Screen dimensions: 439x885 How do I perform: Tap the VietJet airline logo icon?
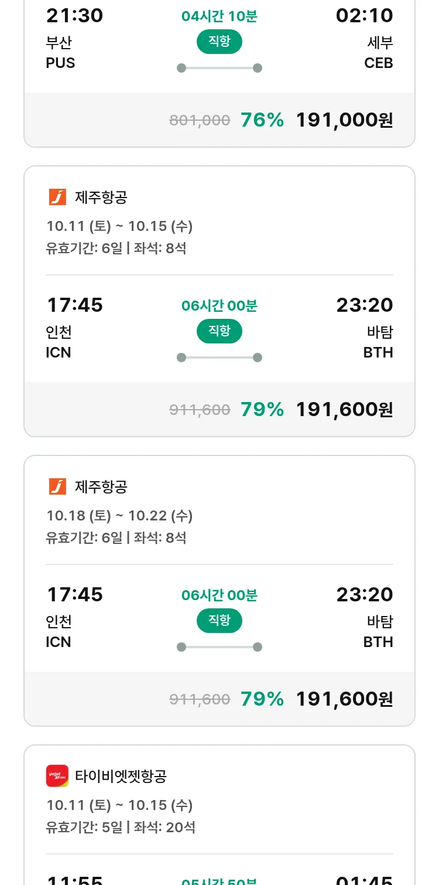coord(57,776)
